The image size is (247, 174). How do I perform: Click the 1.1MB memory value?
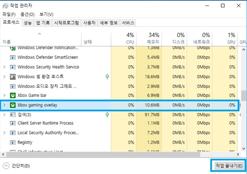153,123
